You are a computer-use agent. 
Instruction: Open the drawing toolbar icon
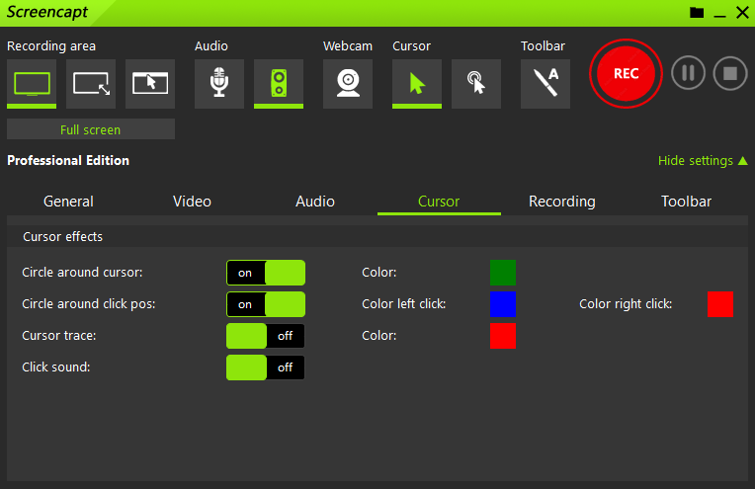(545, 84)
